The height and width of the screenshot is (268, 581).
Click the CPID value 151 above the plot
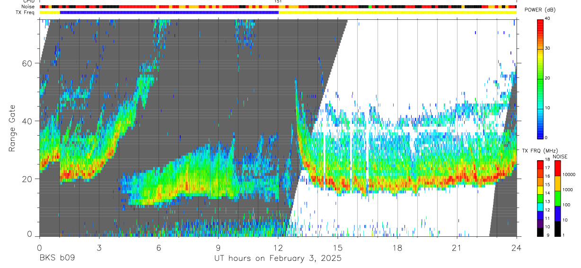click(x=278, y=1)
